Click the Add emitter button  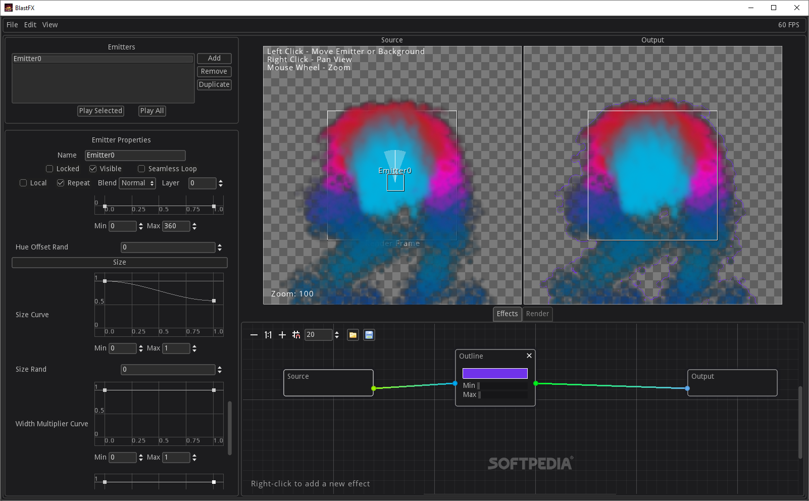click(214, 58)
